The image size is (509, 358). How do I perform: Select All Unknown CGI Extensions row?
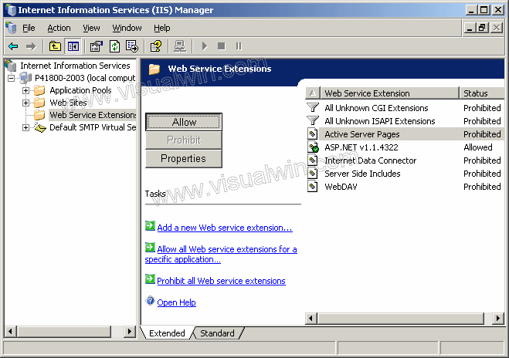coord(406,108)
